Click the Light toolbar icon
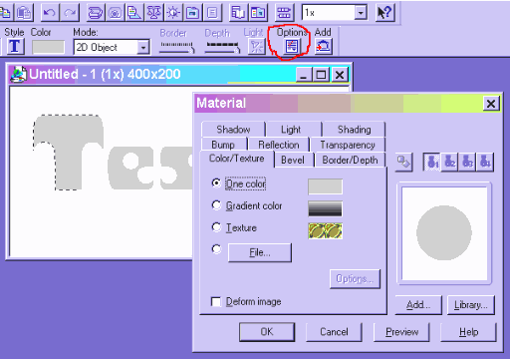This screenshot has width=510, height=359. [x=257, y=46]
